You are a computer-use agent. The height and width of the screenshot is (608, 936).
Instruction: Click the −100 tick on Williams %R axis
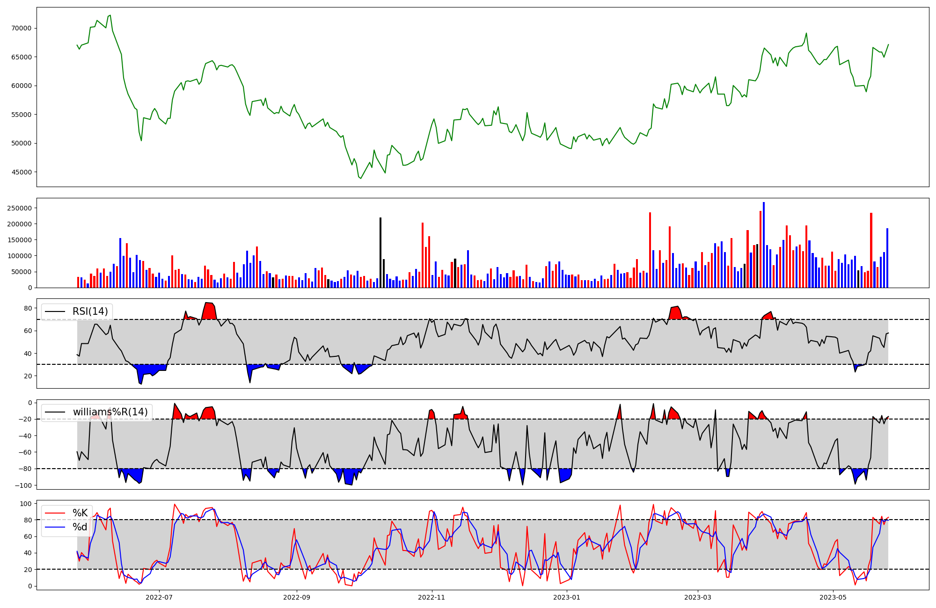click(23, 485)
